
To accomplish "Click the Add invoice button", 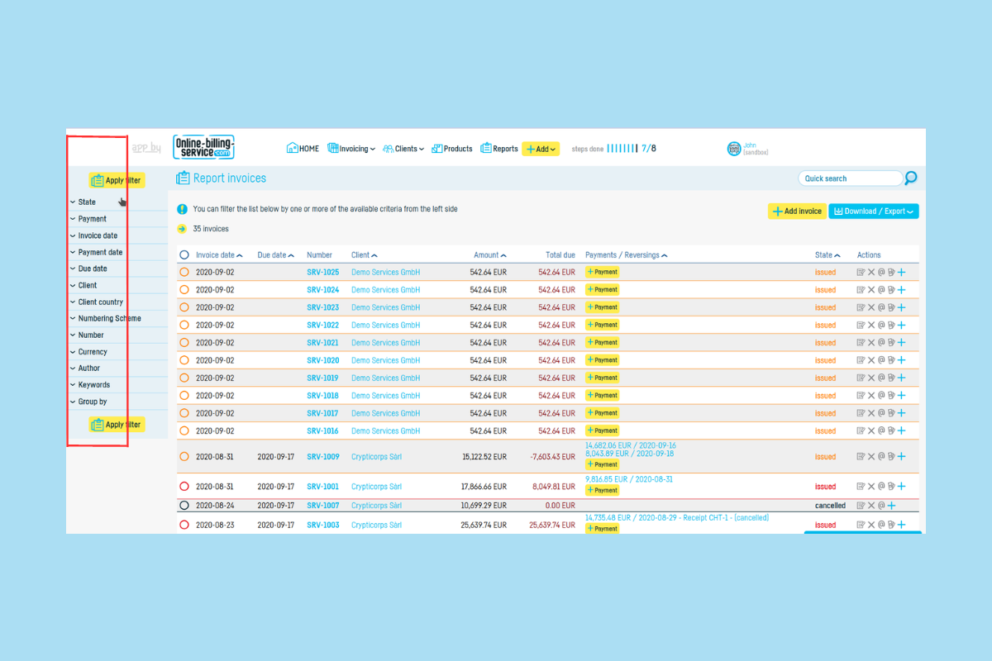I will (797, 212).
